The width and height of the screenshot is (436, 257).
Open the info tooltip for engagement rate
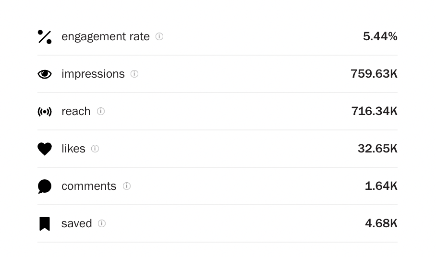pos(159,36)
